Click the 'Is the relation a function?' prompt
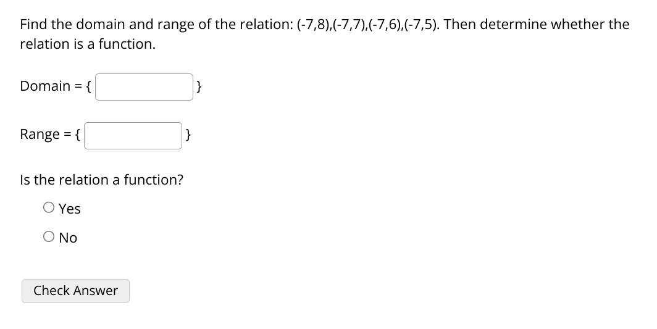Screen dimensions: 657x329 [x=101, y=180]
